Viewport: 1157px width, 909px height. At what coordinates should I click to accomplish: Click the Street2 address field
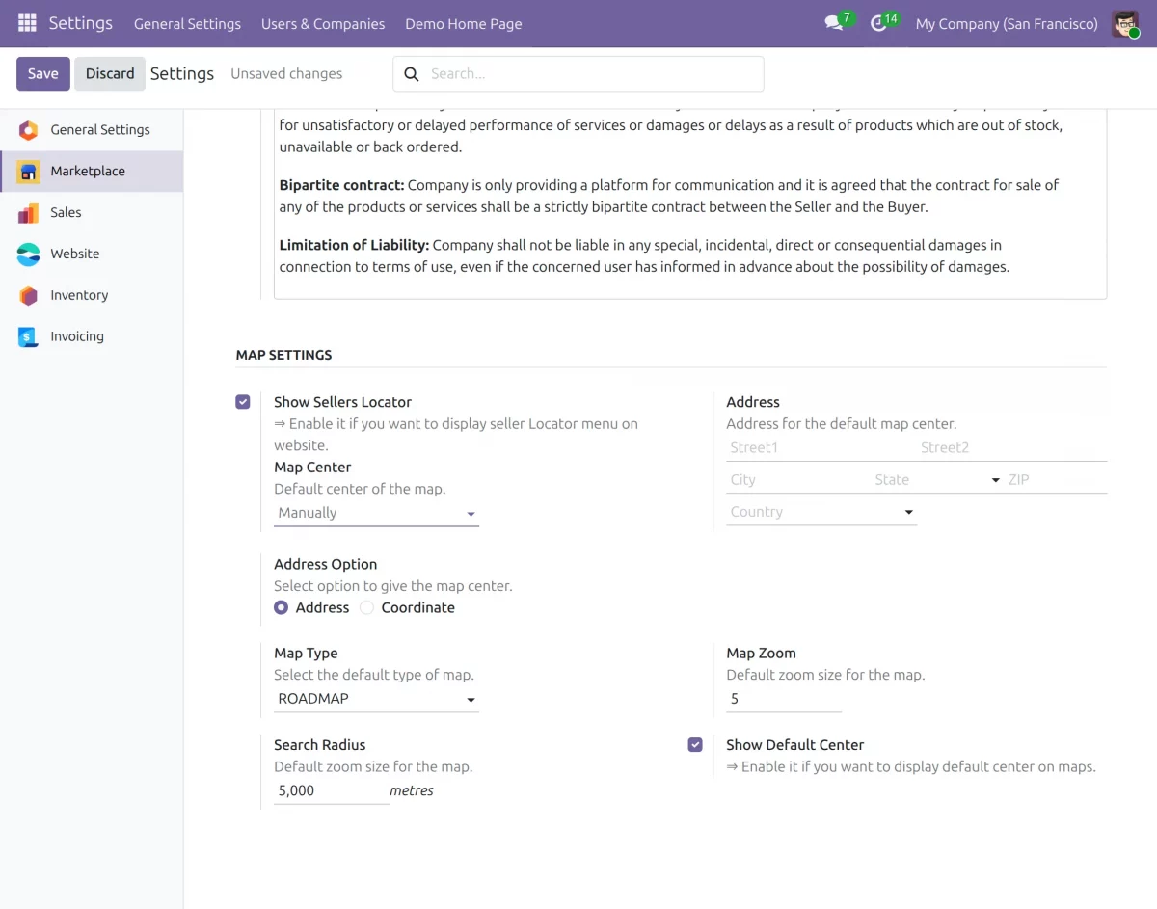(1012, 448)
